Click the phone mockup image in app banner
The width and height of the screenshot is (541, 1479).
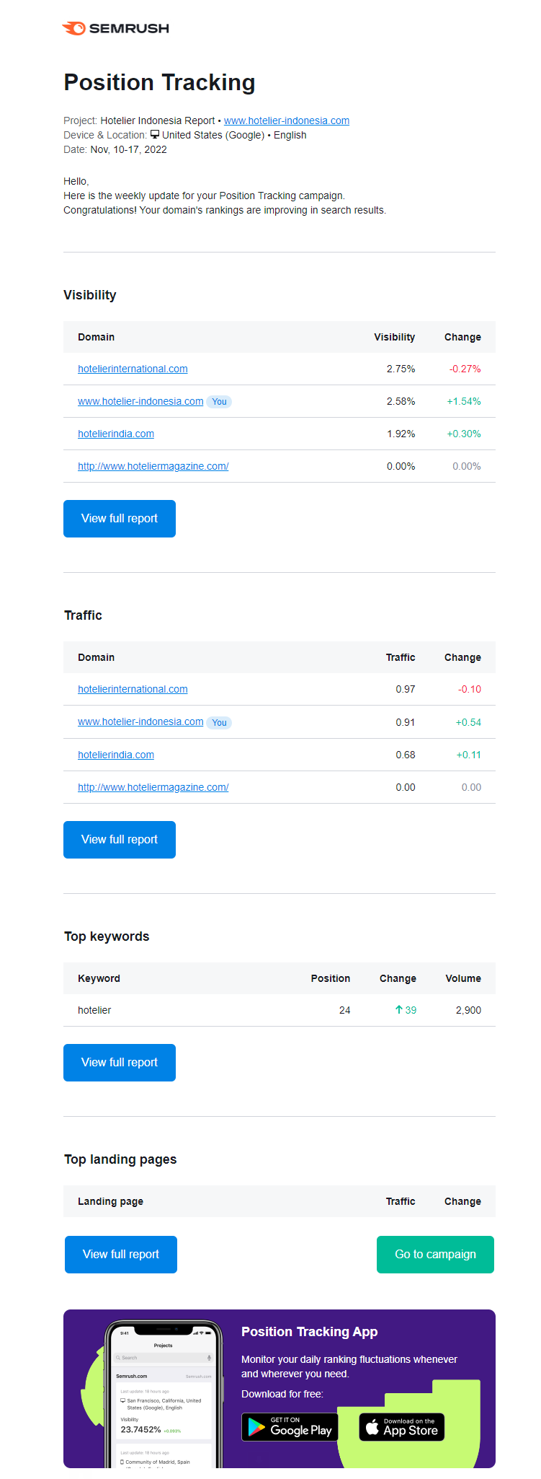click(164, 1394)
